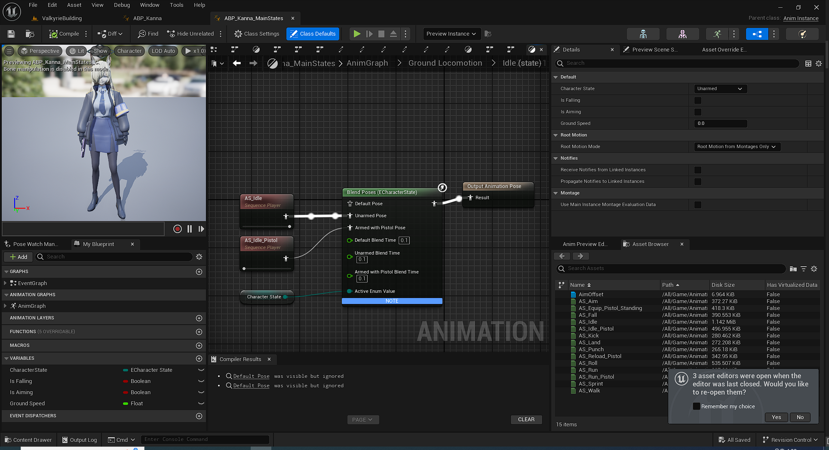This screenshot has height=450, width=829.
Task: Click the Browse to asset in Content Browser icon
Action: [x=30, y=34]
